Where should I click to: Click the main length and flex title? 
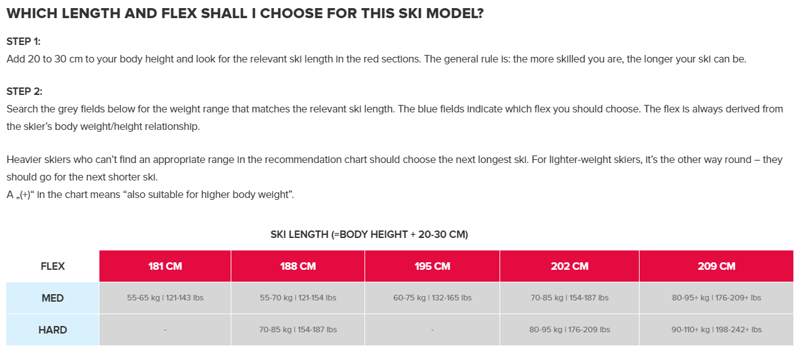pyautogui.click(x=244, y=14)
